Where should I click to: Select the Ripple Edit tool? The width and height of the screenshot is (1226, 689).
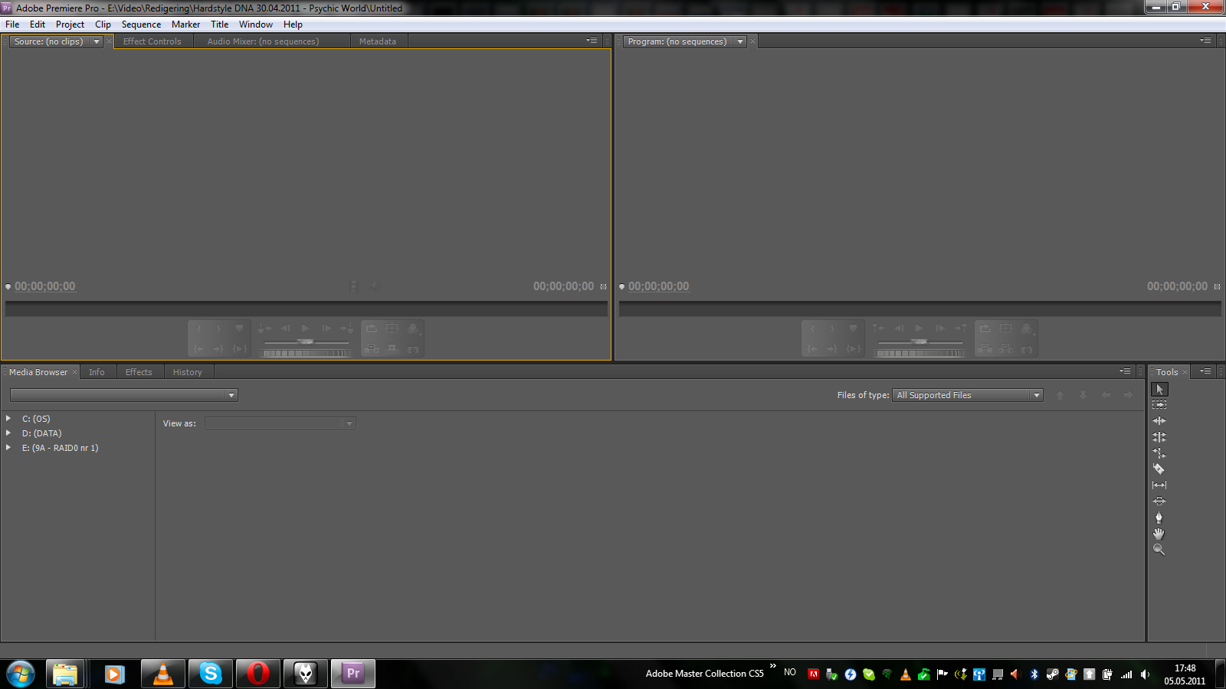(1159, 421)
